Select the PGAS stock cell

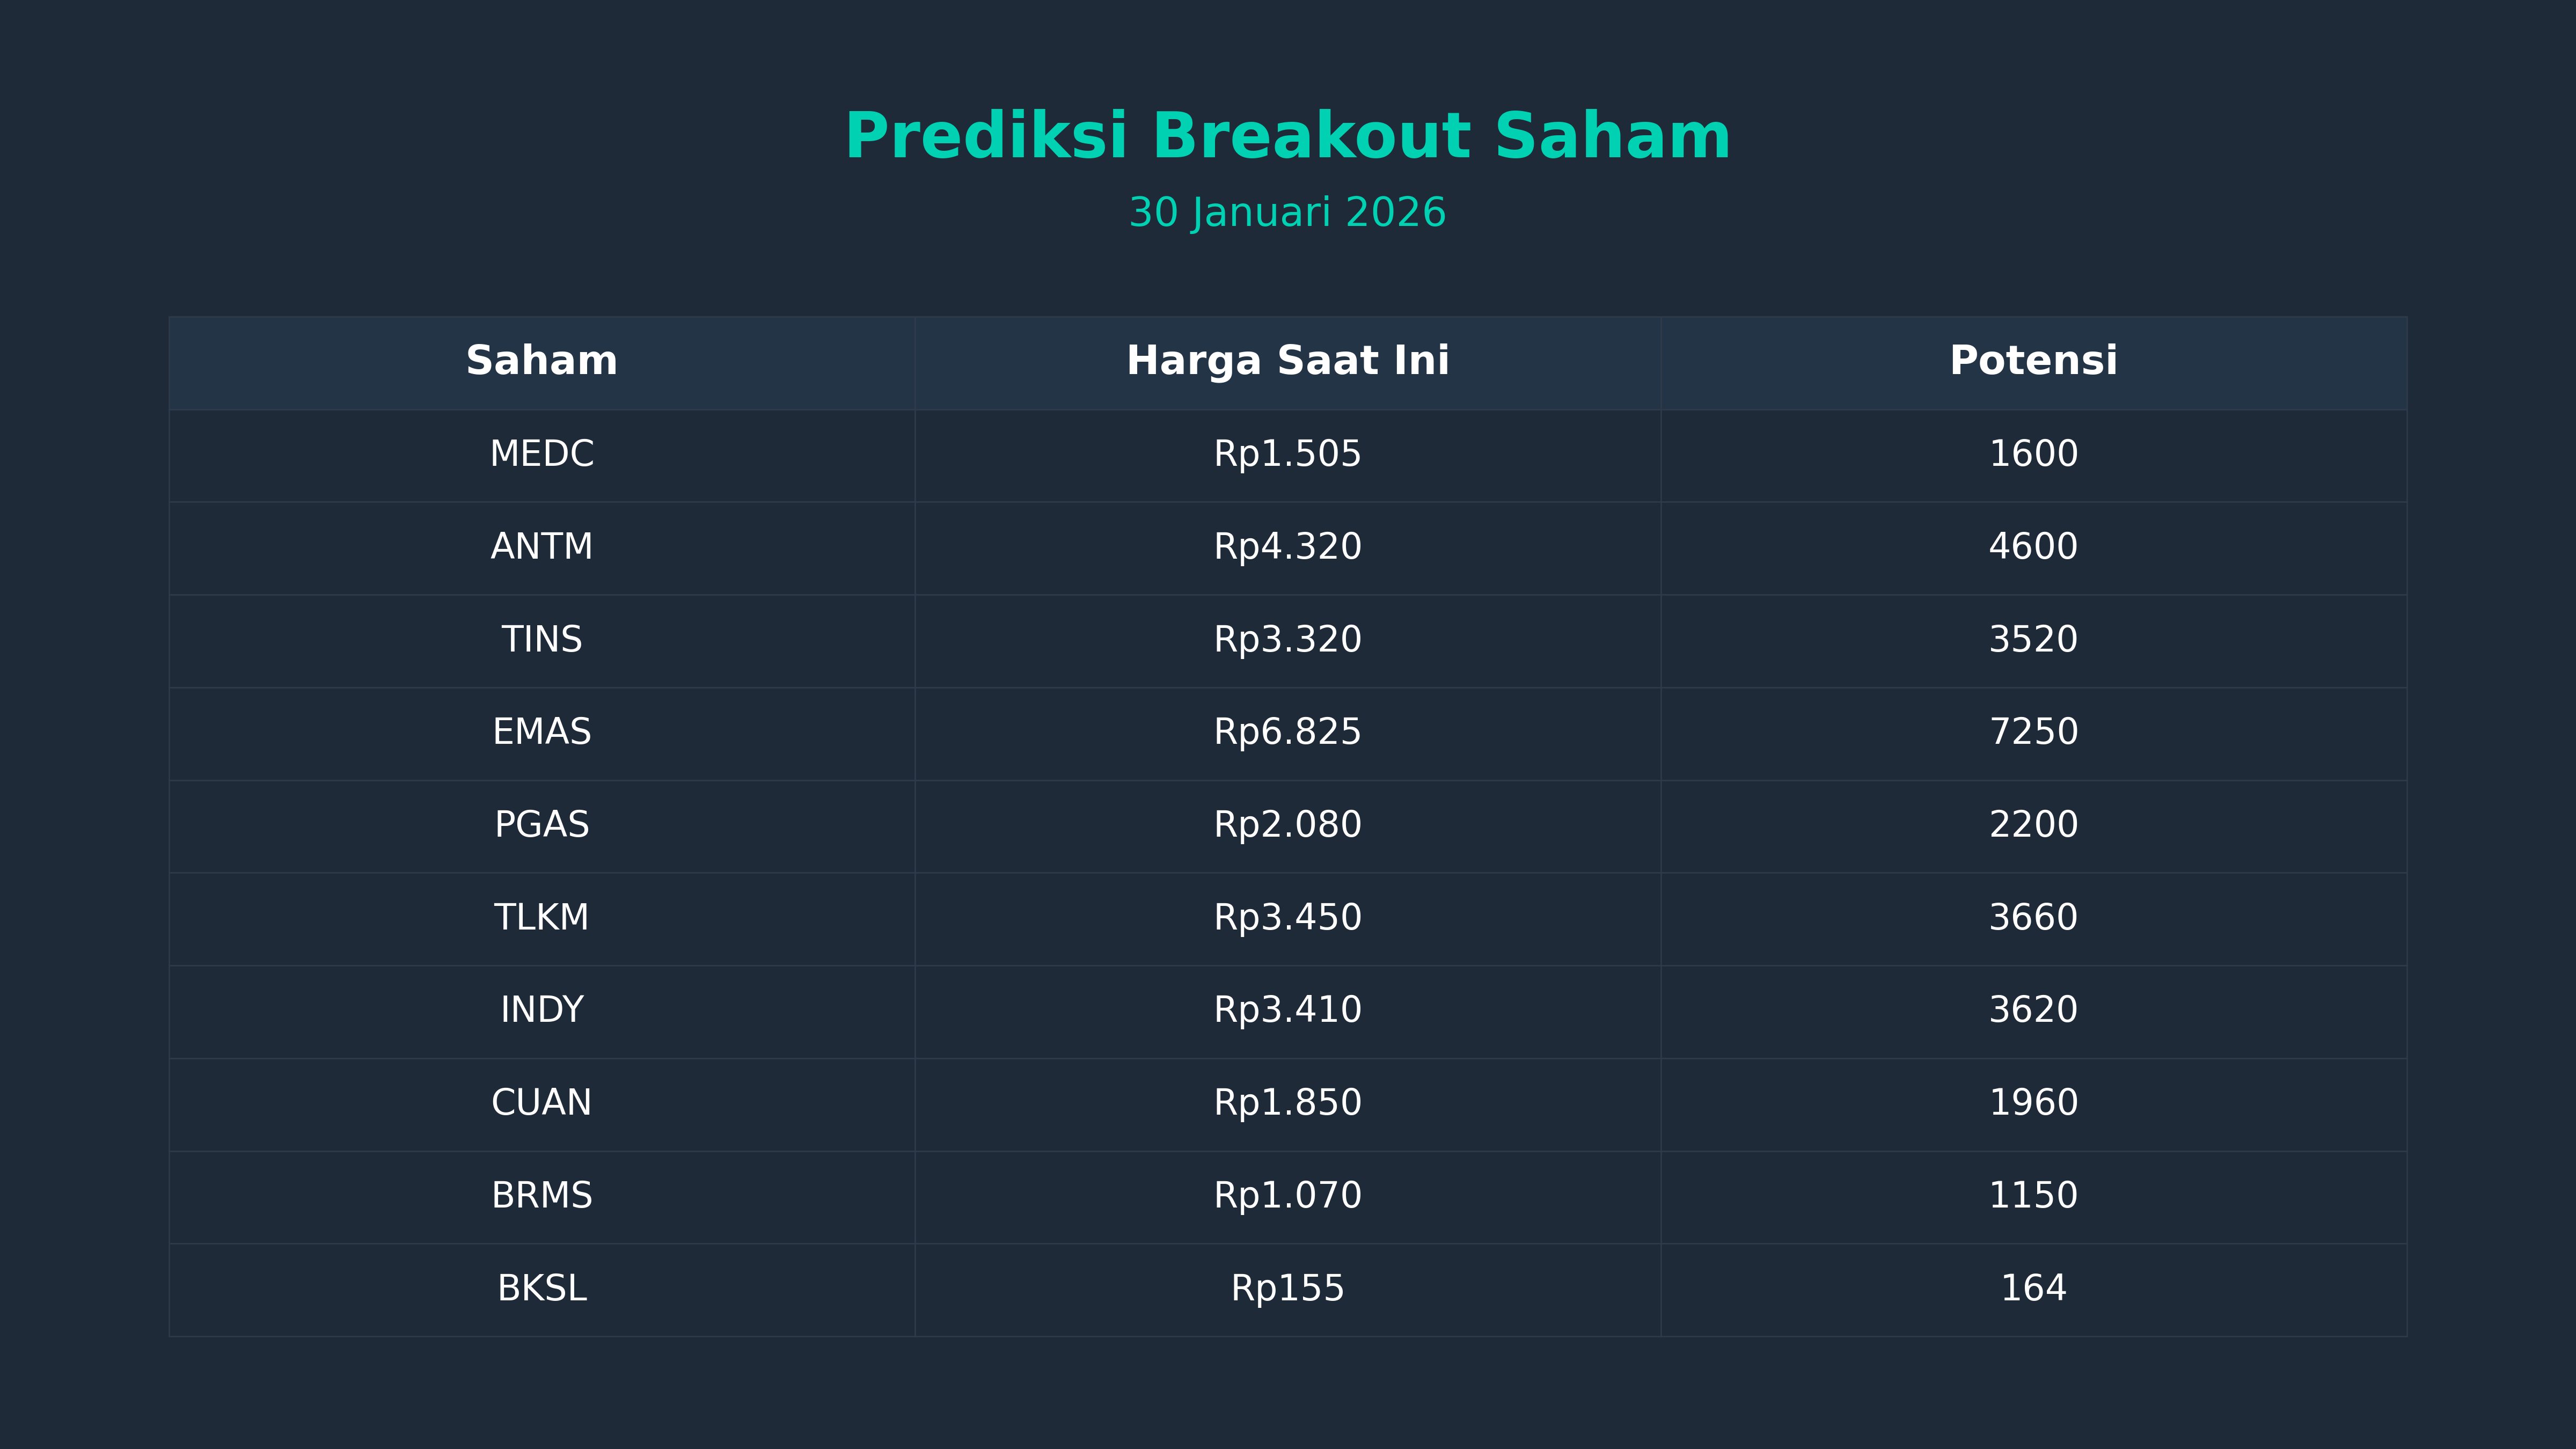tap(541, 825)
